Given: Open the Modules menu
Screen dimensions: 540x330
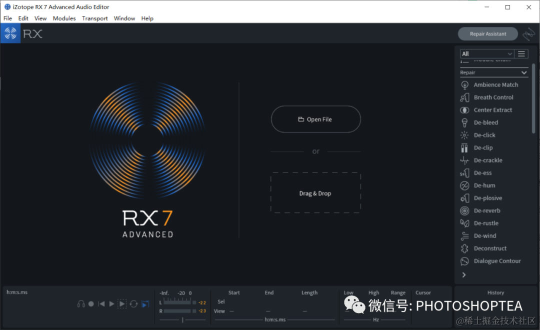Looking at the screenshot, I should (64, 18).
